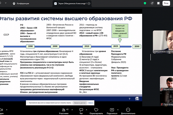Expand the video options arrow

point(7,110)
